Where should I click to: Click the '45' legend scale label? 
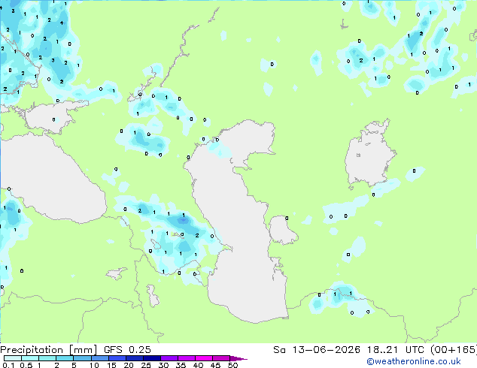215,365
